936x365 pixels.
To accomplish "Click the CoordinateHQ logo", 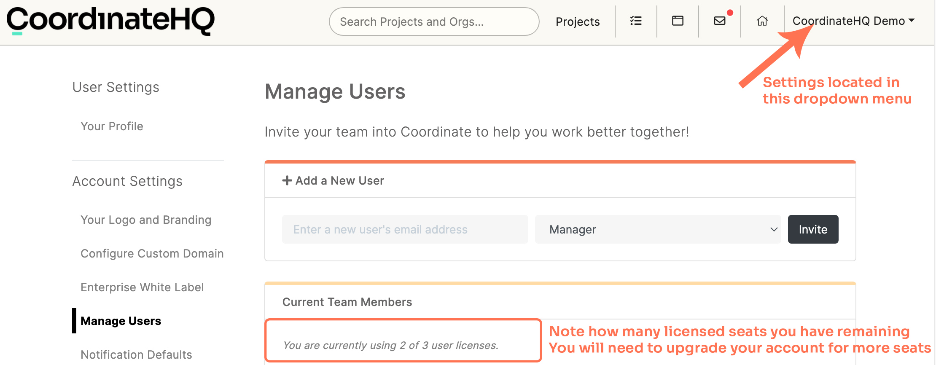I will pos(110,21).
